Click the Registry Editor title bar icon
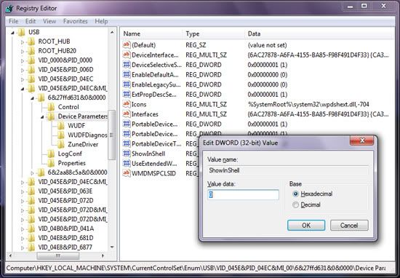Viewport: 400px width, 278px height. click(x=9, y=9)
